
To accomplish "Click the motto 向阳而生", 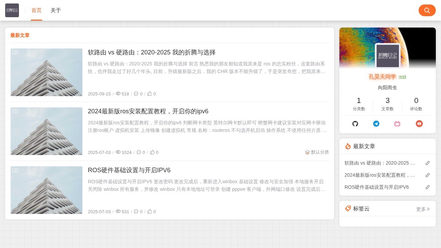I will 388,87.
